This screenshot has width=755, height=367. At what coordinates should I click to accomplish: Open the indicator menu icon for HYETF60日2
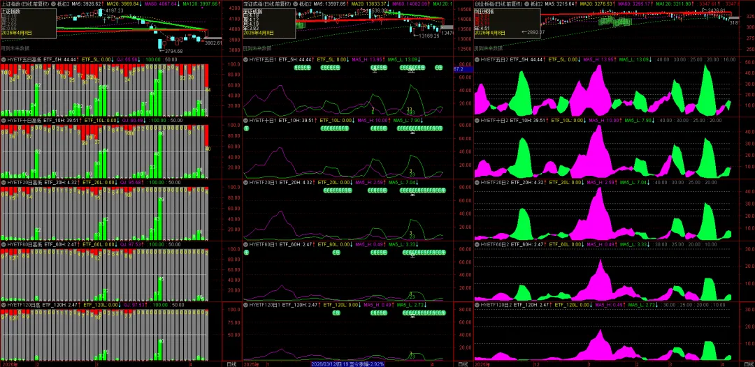(x=477, y=244)
